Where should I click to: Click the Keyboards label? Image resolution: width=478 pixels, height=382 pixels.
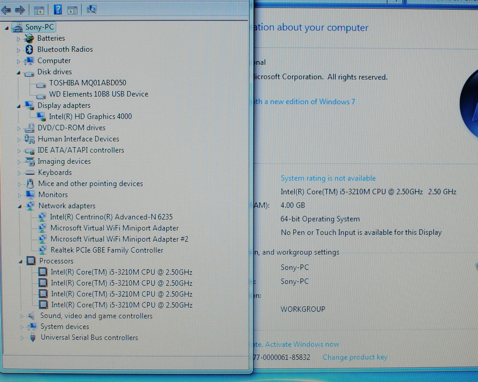point(55,173)
